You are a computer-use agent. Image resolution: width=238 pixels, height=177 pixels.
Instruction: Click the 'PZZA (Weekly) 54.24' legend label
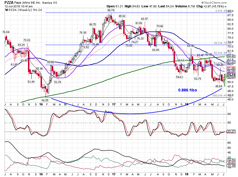tap(25, 10)
